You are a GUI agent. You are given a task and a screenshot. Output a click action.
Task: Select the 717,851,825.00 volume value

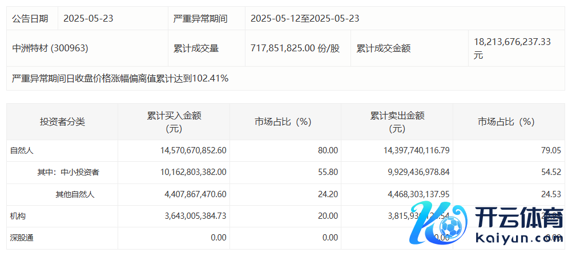(295, 48)
